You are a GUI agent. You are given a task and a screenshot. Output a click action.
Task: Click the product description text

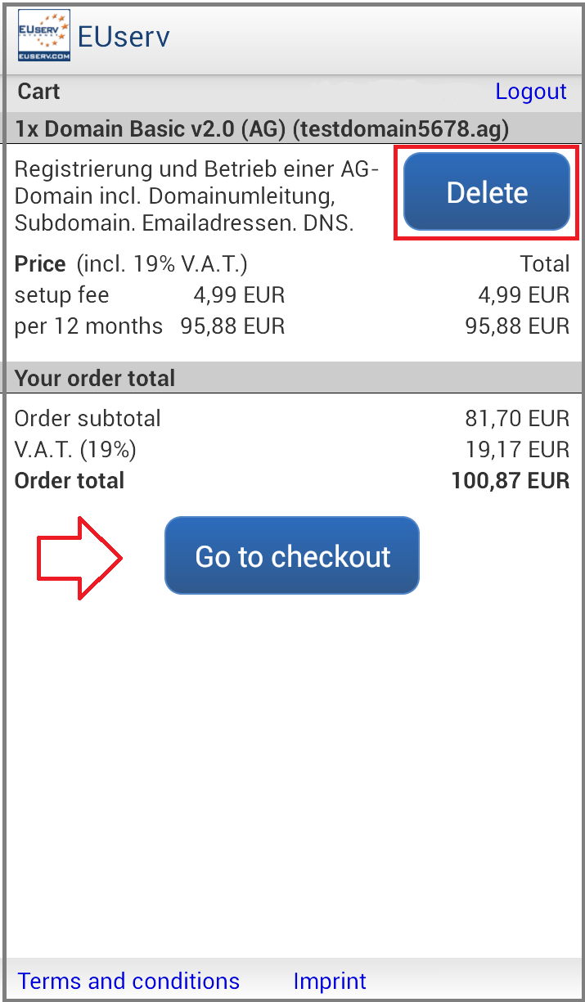coord(197,196)
